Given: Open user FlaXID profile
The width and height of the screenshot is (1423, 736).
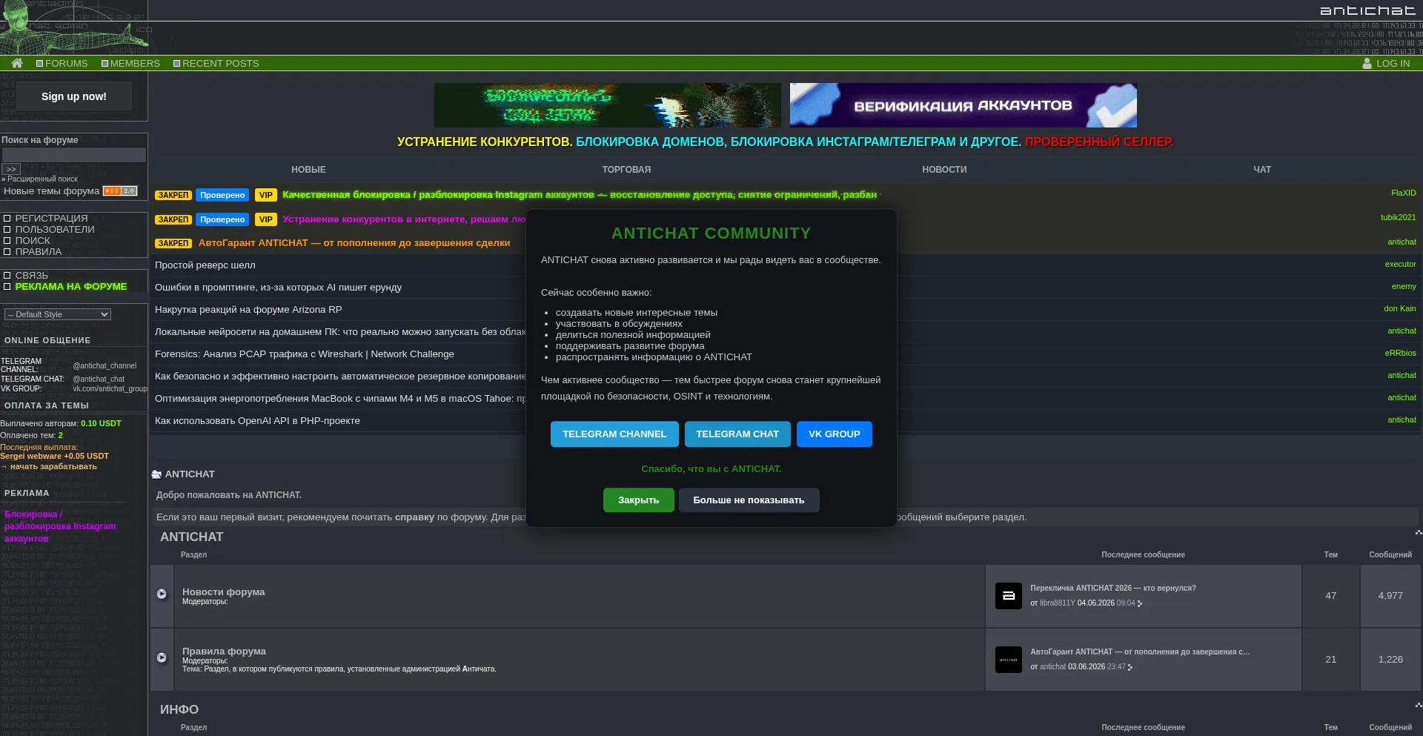Looking at the screenshot, I should coord(1403,193).
